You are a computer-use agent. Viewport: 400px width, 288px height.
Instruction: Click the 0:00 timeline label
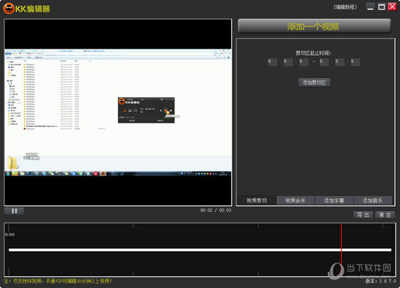[x=10, y=234]
